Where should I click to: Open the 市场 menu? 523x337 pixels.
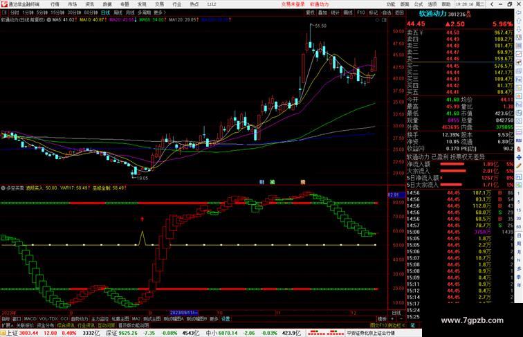(x=73, y=4)
